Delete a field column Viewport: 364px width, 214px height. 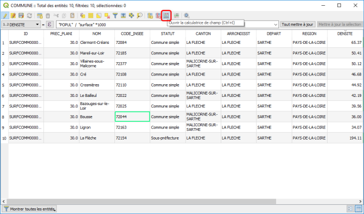[158, 16]
